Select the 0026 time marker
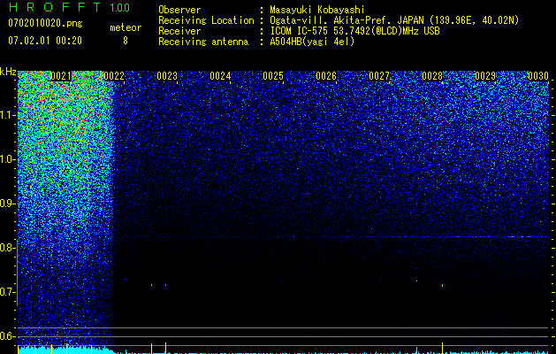The image size is (556, 354). (x=326, y=76)
